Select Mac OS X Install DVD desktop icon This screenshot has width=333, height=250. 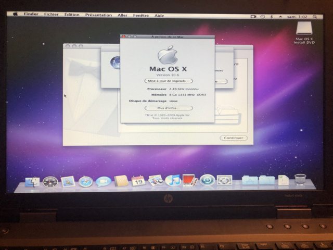304,32
